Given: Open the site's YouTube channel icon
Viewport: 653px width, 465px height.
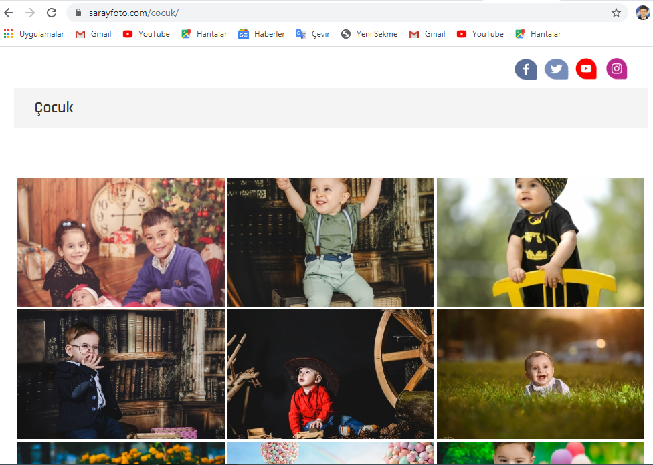Looking at the screenshot, I should click(x=586, y=69).
